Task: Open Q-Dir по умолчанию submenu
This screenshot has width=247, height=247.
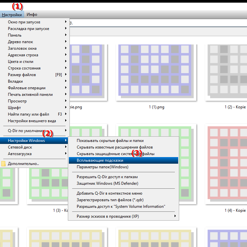Action: 35,131
